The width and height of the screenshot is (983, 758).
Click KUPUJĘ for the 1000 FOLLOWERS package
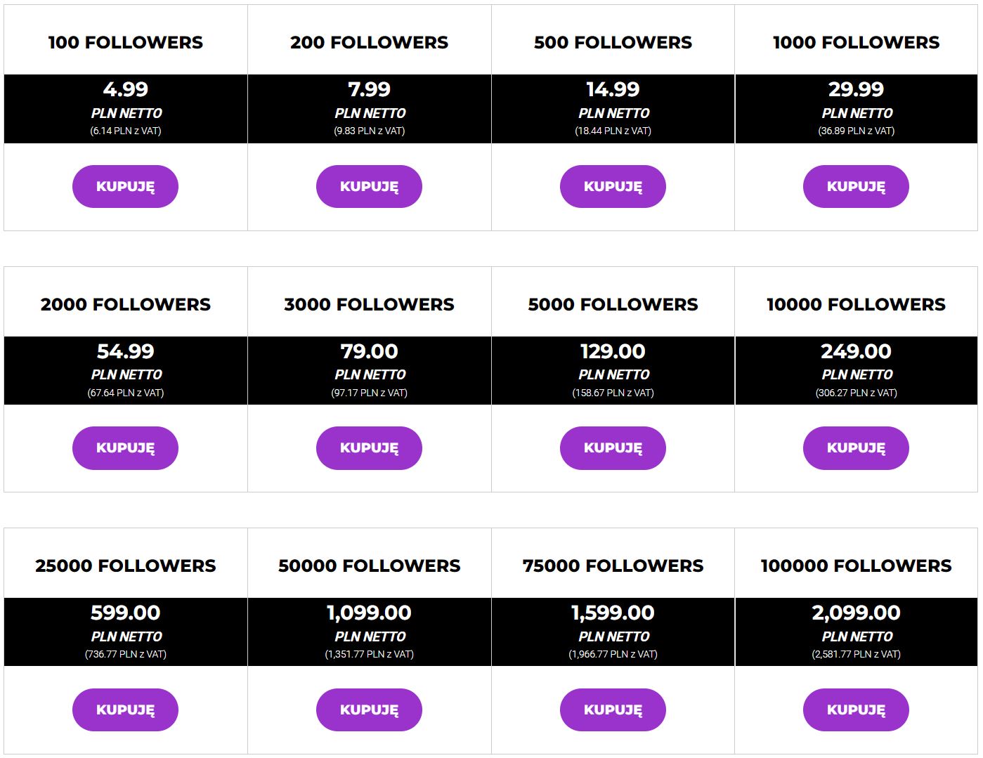(855, 186)
